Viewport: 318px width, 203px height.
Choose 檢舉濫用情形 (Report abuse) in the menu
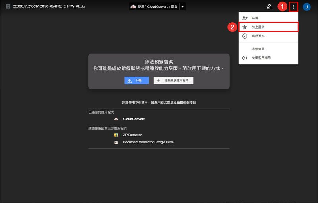click(x=268, y=58)
